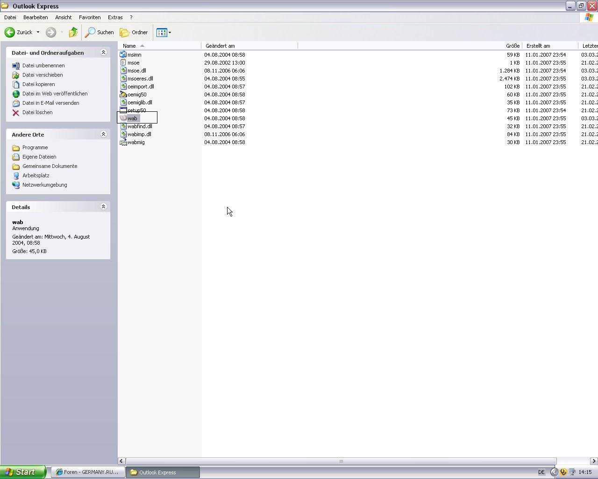Open the Bearbeiten menu
Screen dimensions: 598x479
[36, 17]
